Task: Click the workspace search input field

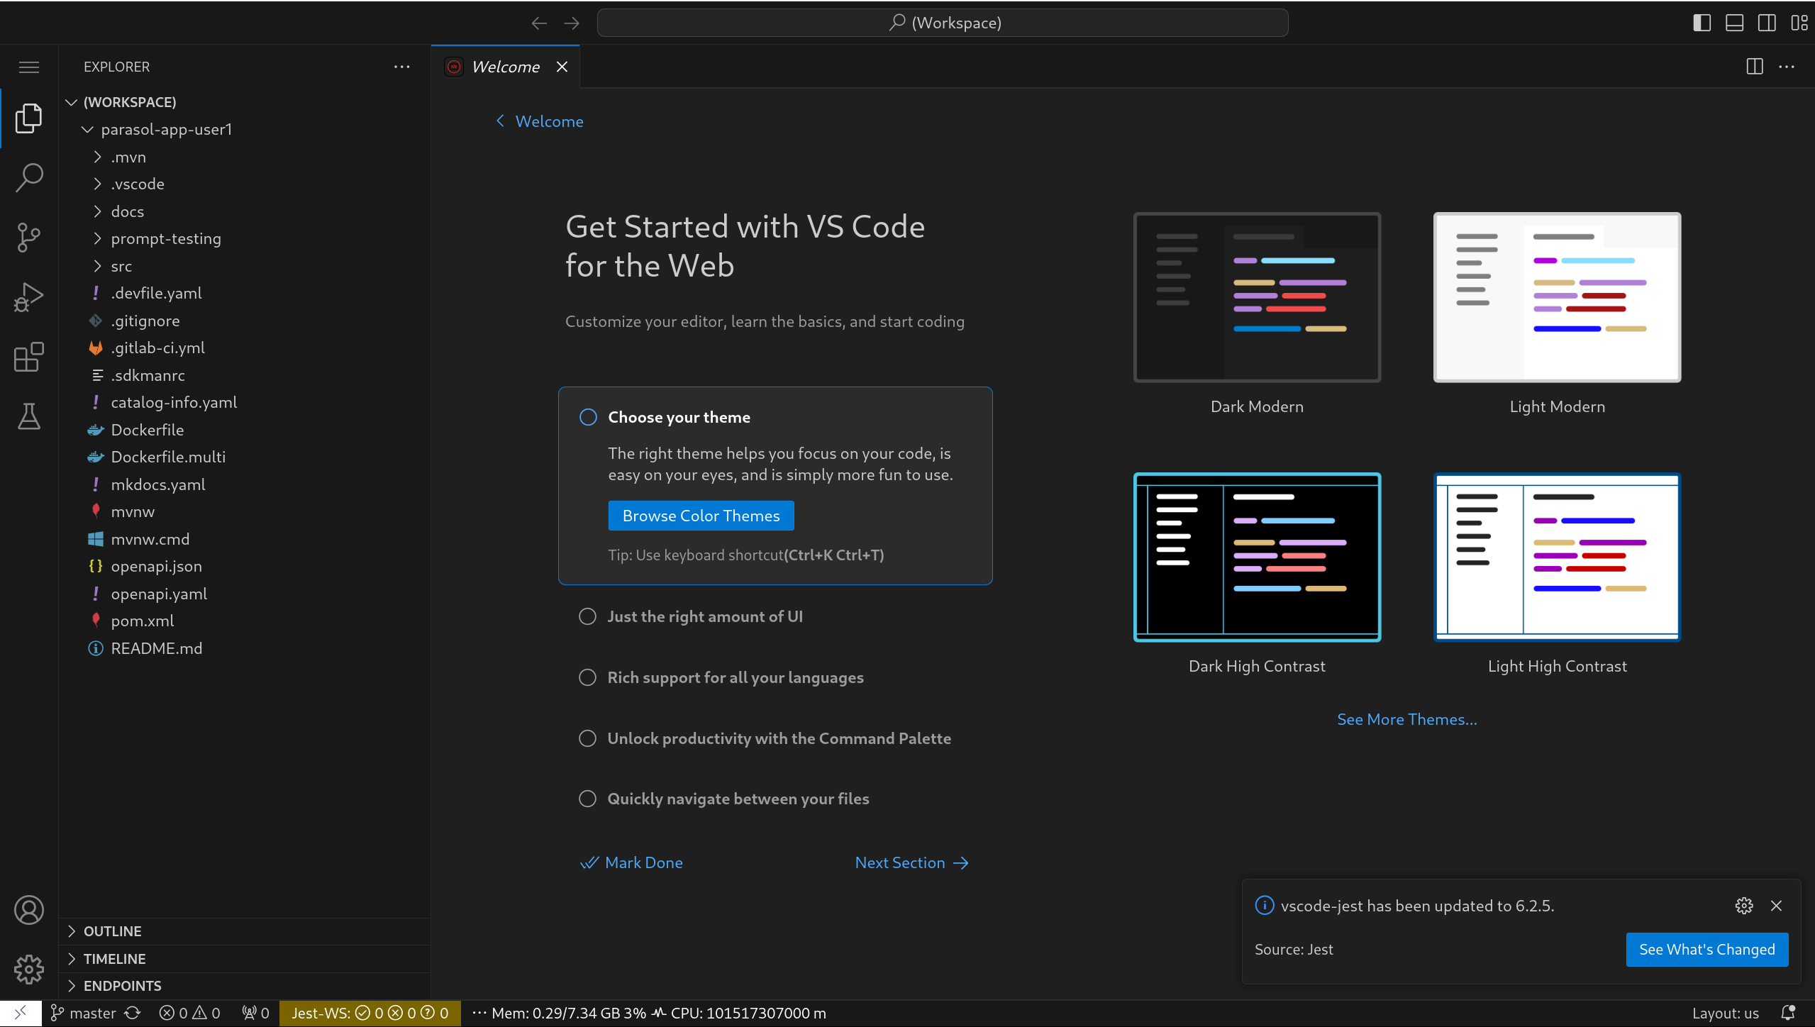Action: point(943,23)
